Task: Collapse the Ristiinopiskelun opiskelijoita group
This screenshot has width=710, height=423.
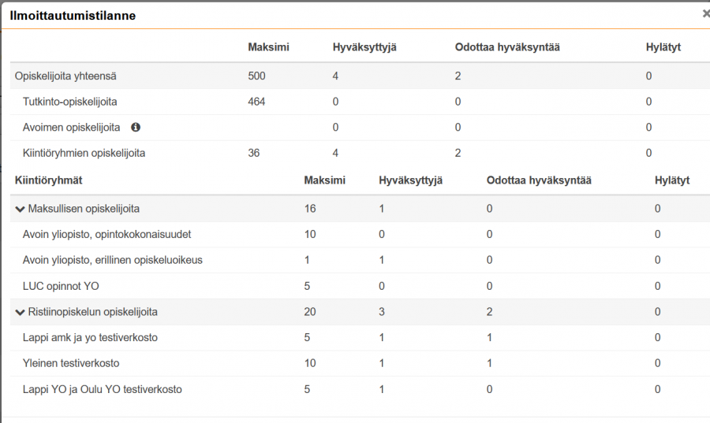Action: coord(20,312)
